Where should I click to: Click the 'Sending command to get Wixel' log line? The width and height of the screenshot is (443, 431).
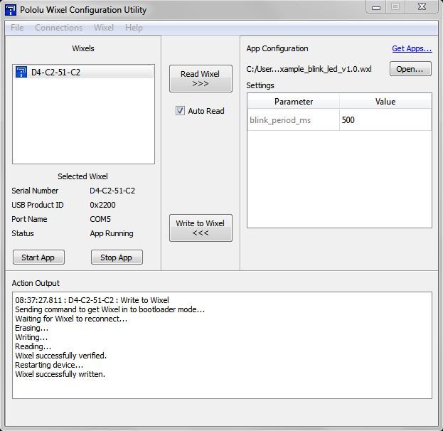click(x=110, y=309)
